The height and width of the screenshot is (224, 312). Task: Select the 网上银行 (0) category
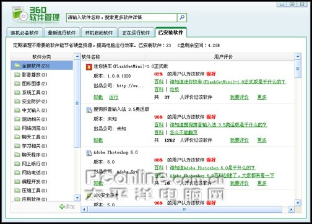[42, 163]
